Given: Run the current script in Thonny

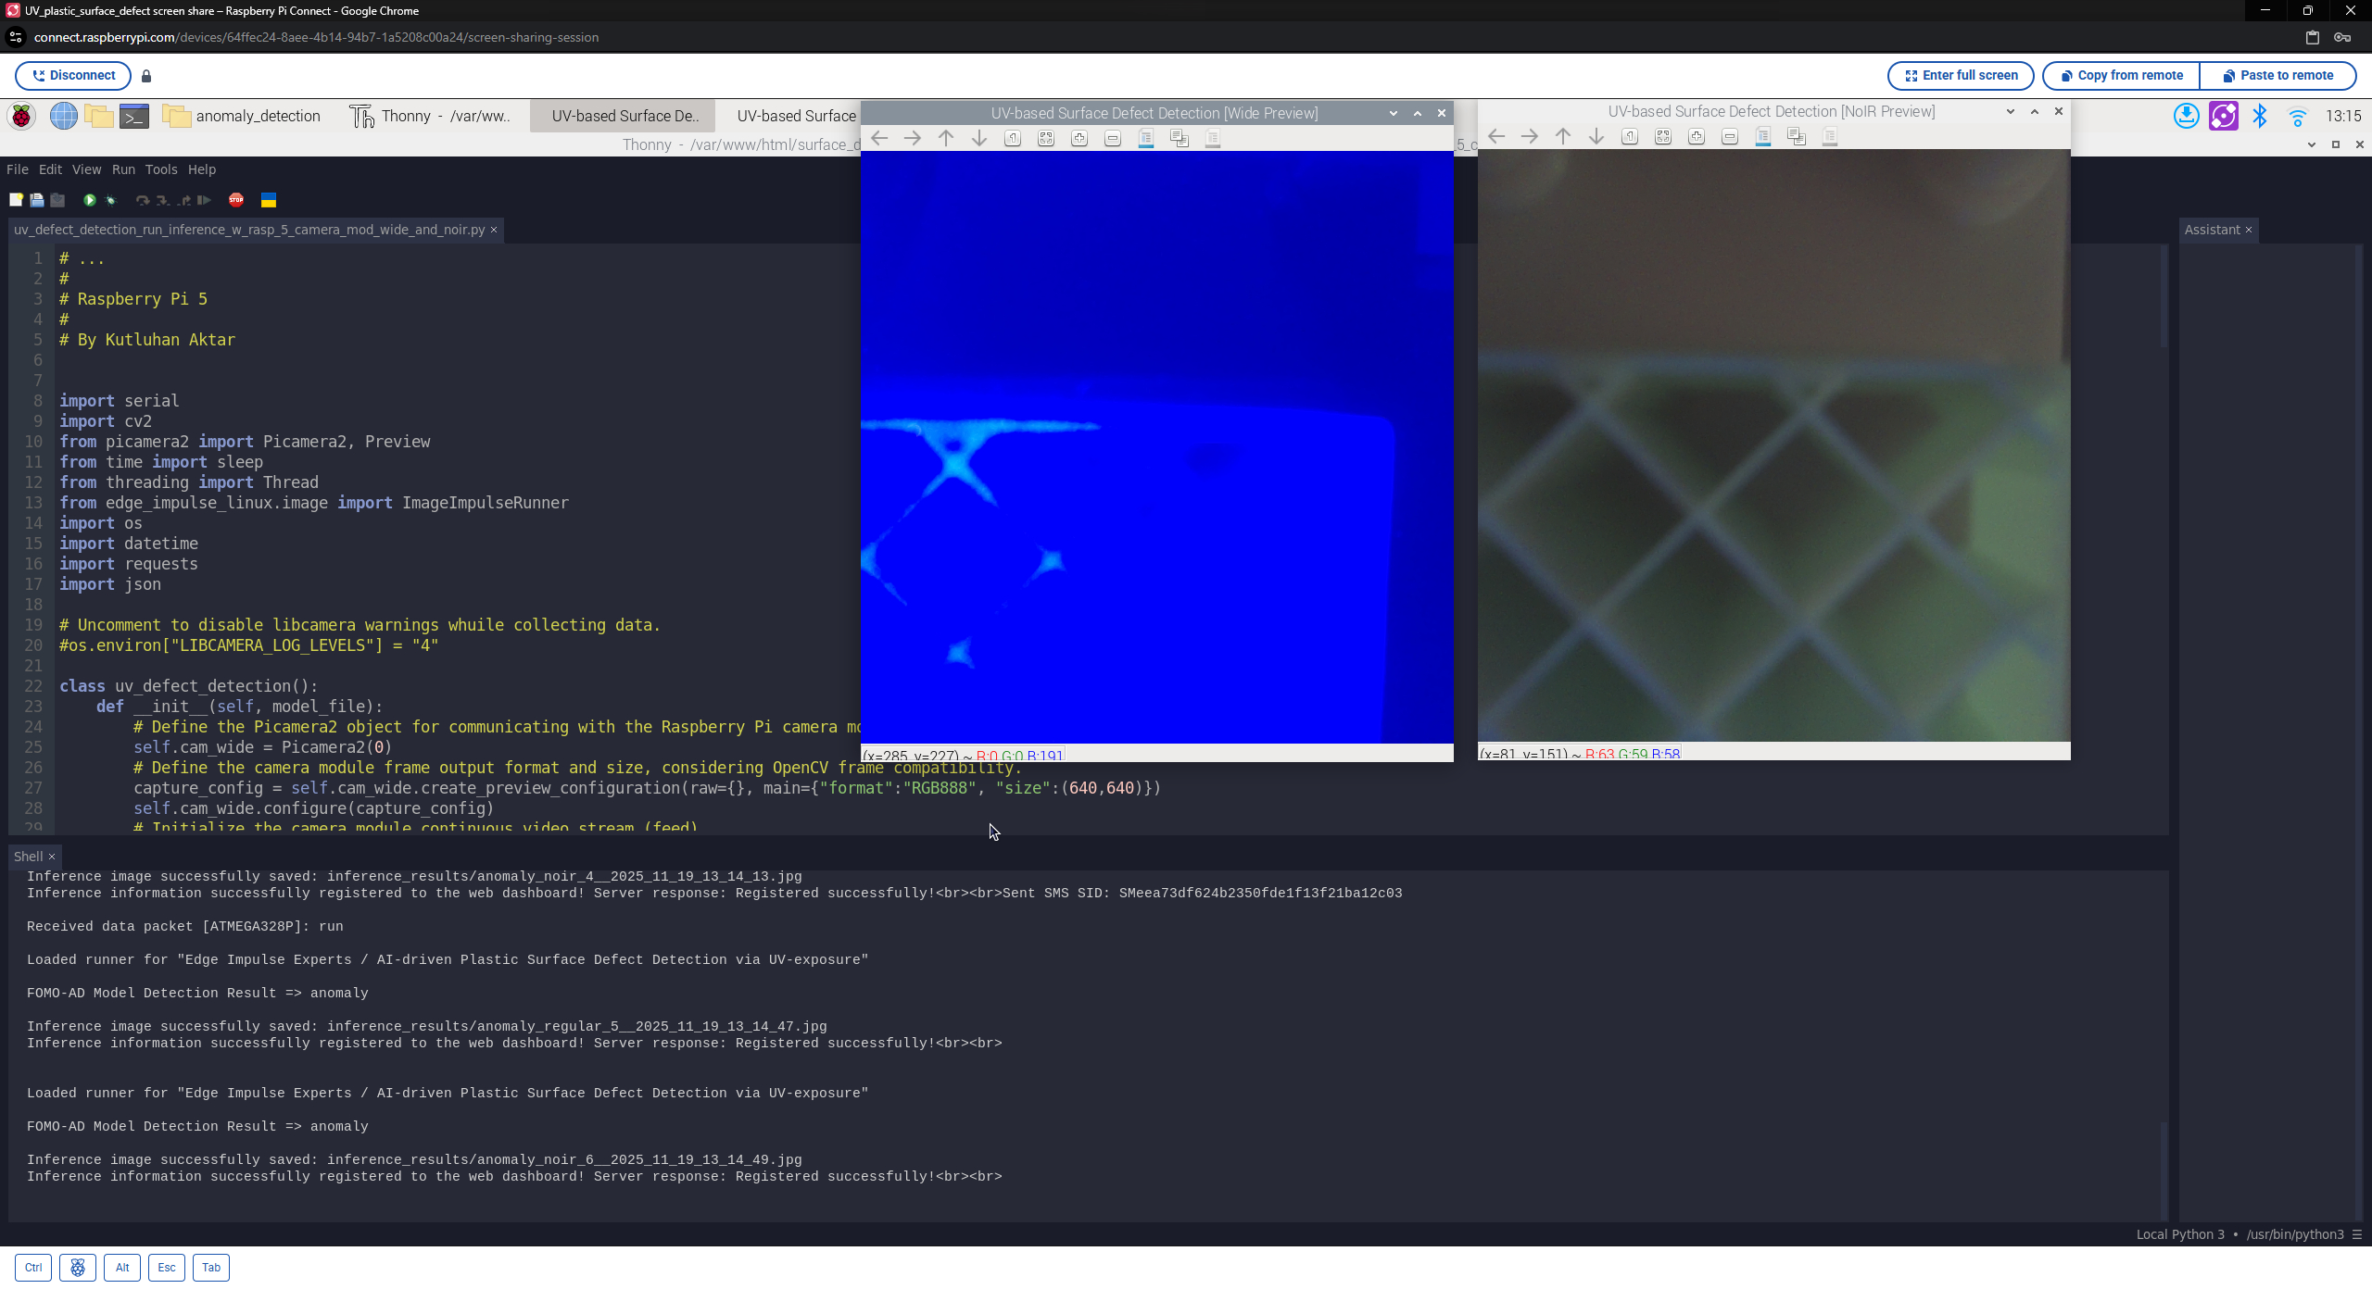Looking at the screenshot, I should 89,200.
